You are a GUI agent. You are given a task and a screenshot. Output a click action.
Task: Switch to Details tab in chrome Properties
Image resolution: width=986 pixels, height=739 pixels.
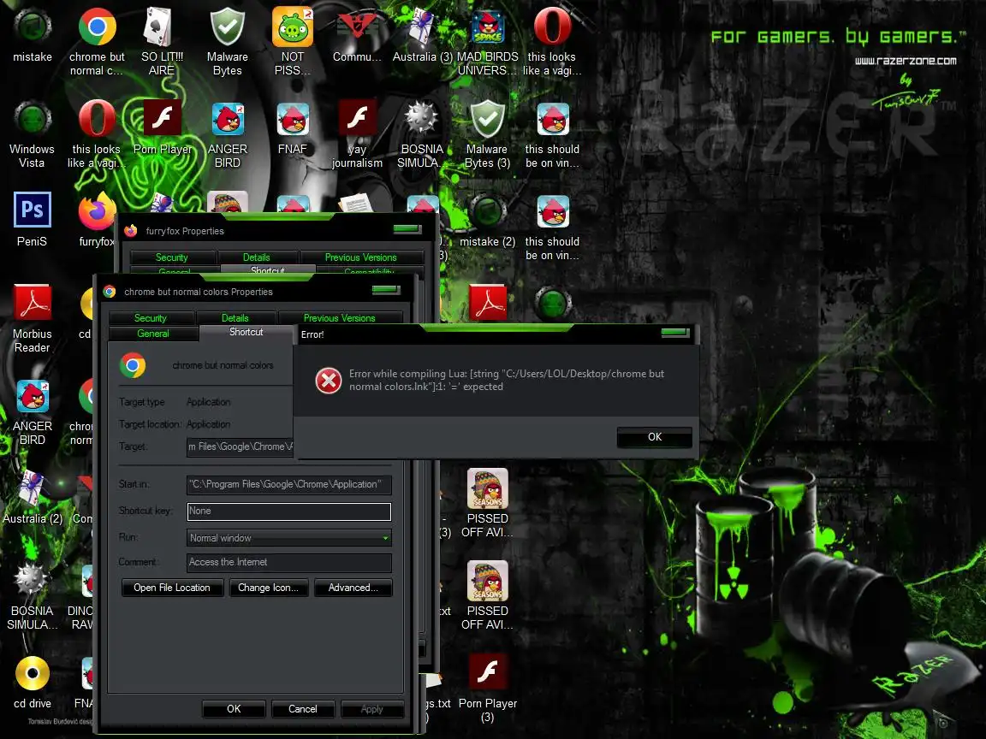pos(235,318)
